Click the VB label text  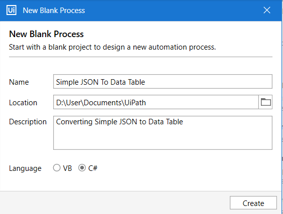68,168
